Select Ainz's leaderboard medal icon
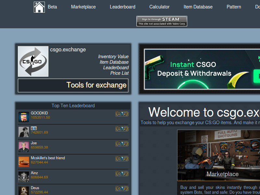The image size is (260, 195). pos(122,174)
